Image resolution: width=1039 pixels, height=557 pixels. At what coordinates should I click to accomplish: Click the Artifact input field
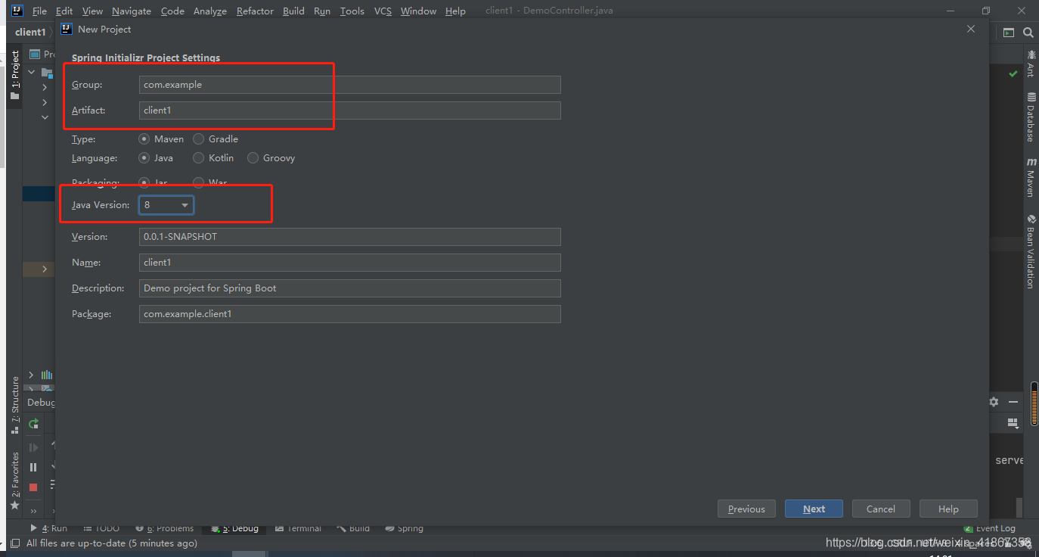point(349,110)
